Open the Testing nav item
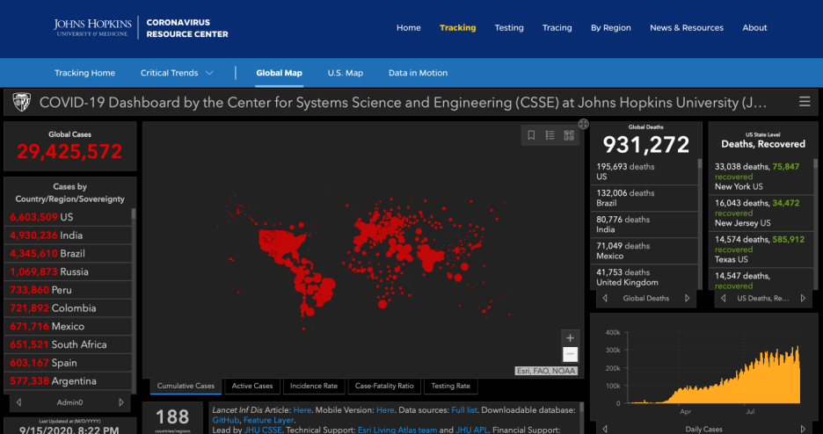Screen dimensions: 823x434 (509, 28)
